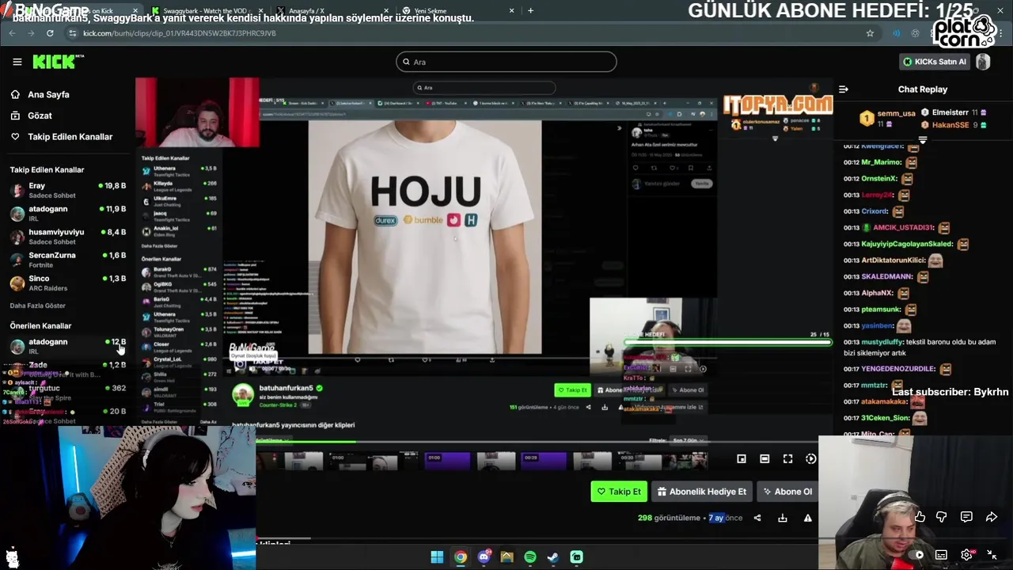
Task: Exit fullscreen with the shrink icon
Action: coord(992,555)
